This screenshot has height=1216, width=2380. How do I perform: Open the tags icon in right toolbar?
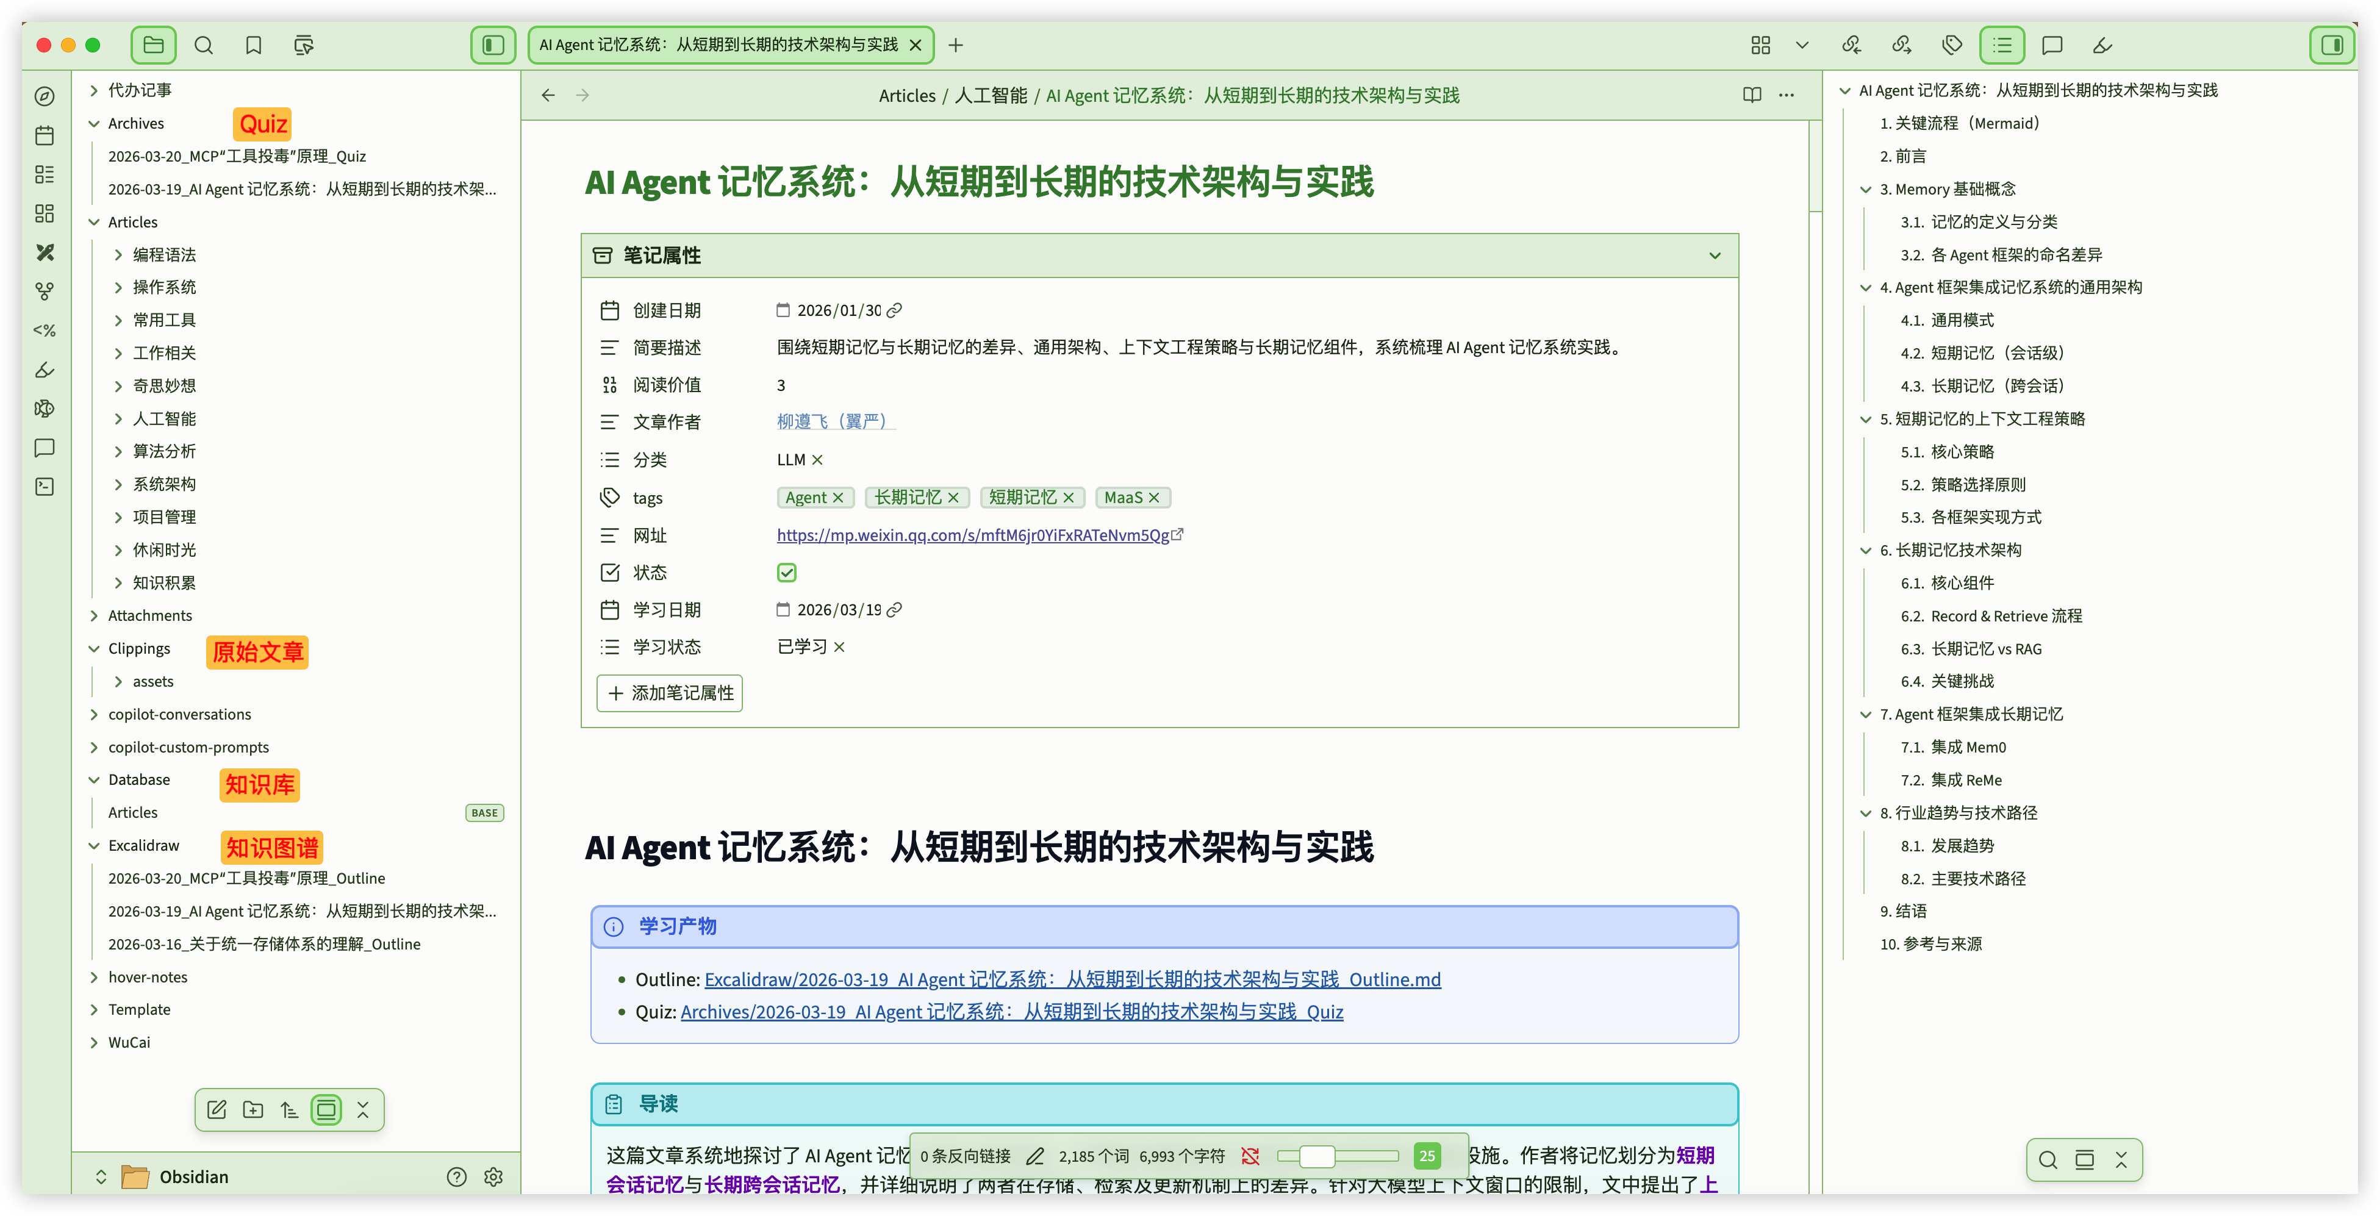(1951, 45)
